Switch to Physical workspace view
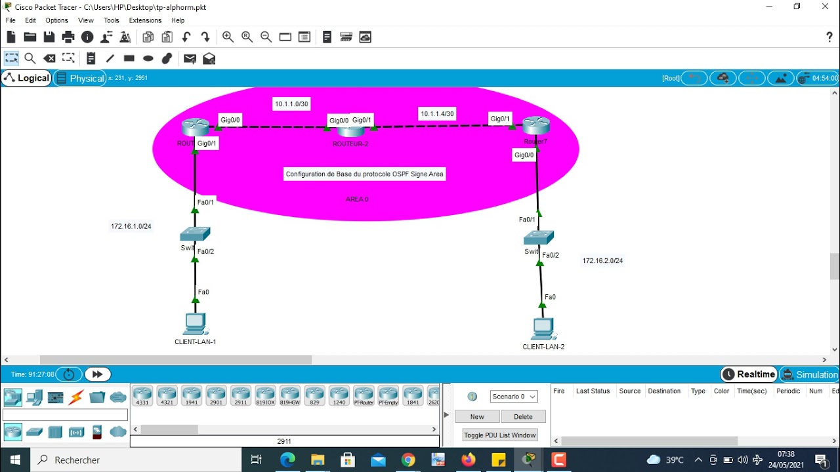 click(x=79, y=78)
